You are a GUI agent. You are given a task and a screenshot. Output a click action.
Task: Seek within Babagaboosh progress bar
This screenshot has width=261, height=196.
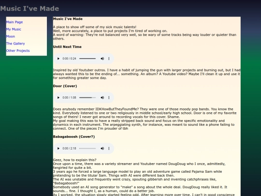(87, 149)
